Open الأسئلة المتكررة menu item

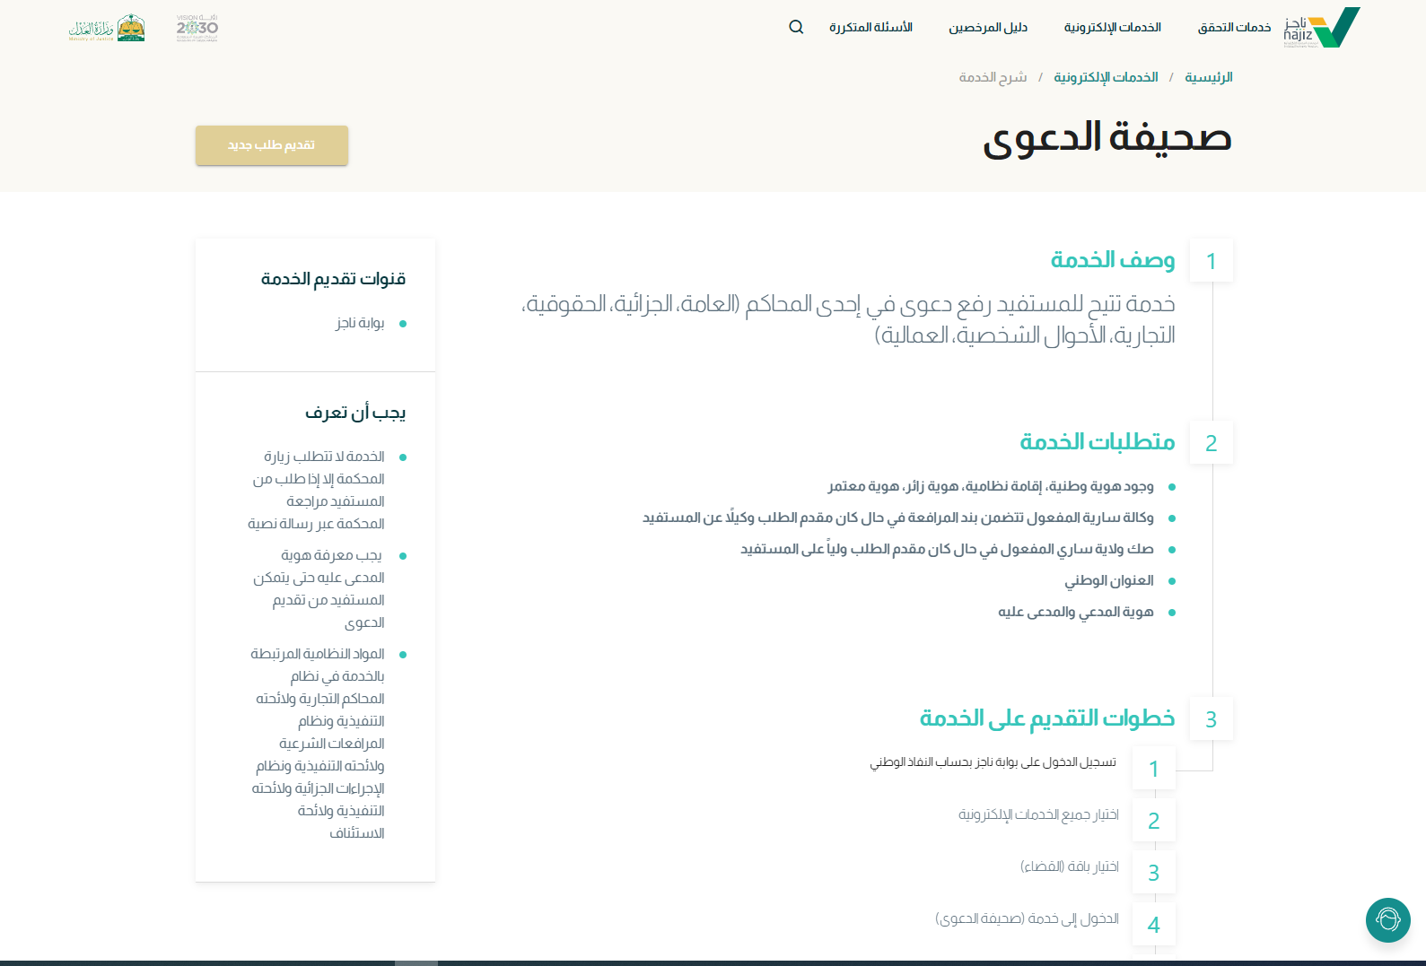tap(870, 27)
